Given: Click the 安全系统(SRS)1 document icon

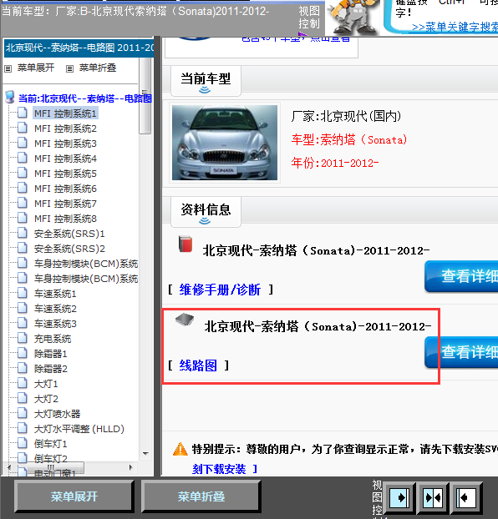Looking at the screenshot, I should 23,234.
